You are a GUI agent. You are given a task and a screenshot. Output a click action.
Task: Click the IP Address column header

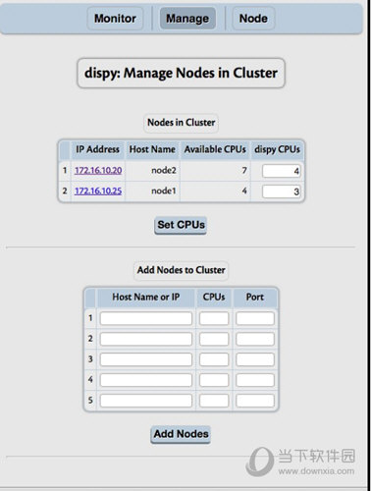(x=97, y=149)
